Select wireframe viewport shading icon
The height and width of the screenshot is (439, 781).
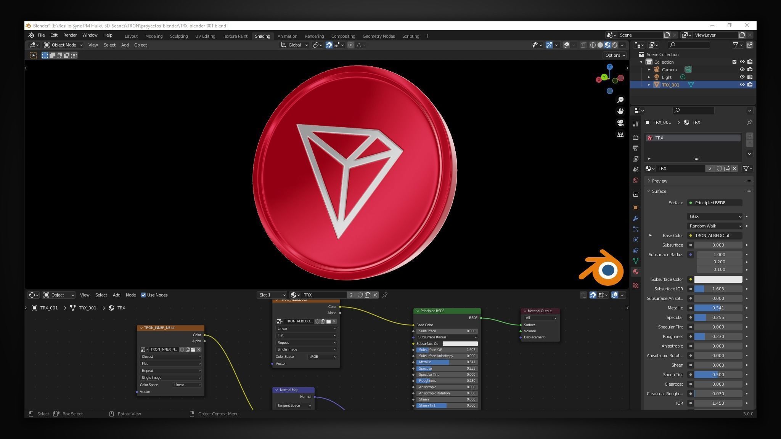click(593, 45)
